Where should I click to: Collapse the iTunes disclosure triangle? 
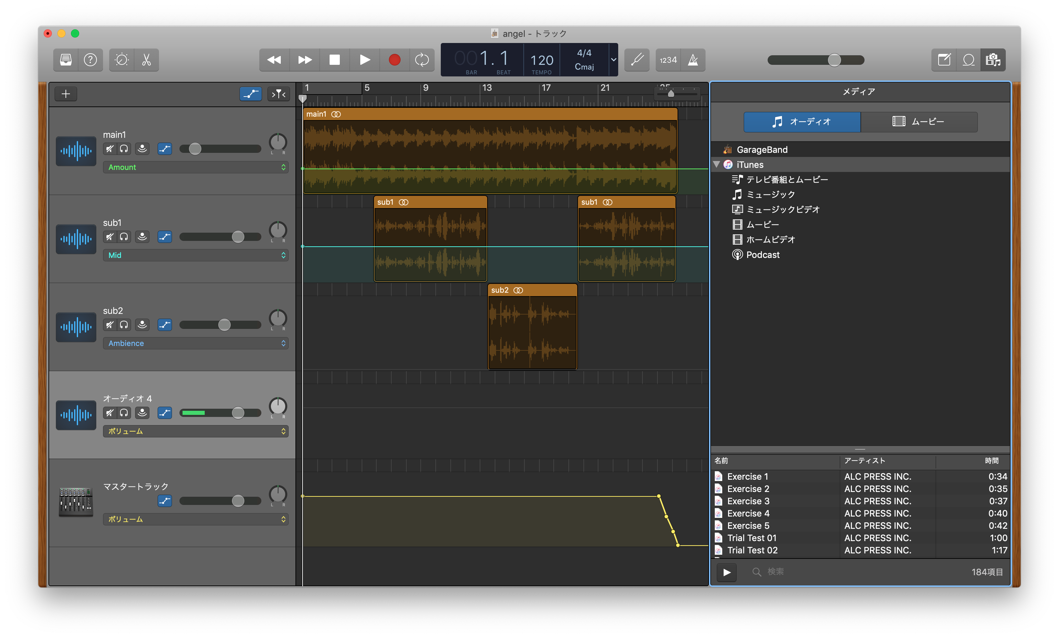coord(716,164)
